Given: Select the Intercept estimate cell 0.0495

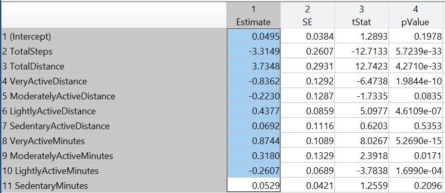Looking at the screenshot, I should [x=254, y=37].
